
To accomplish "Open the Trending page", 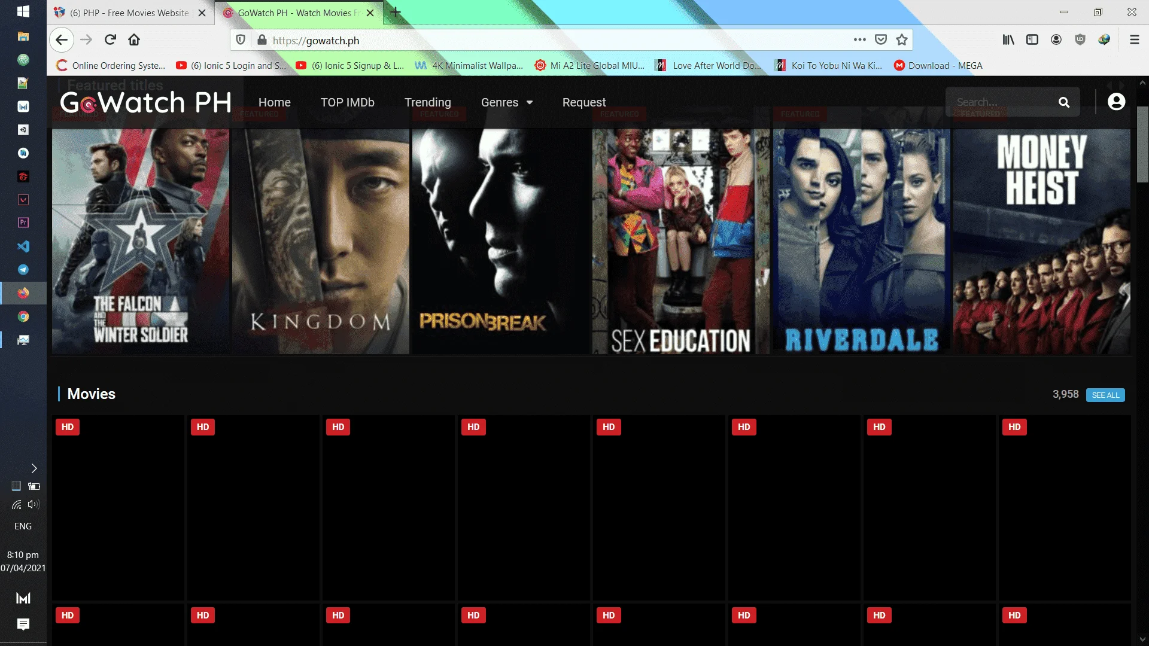I will click(428, 102).
